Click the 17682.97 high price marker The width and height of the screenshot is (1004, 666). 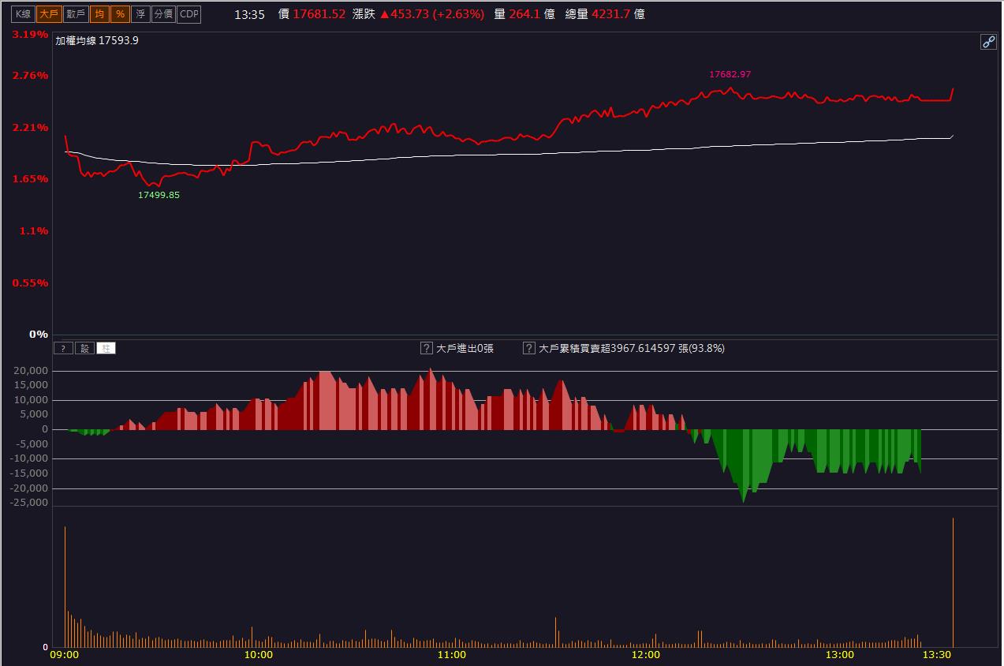point(730,74)
